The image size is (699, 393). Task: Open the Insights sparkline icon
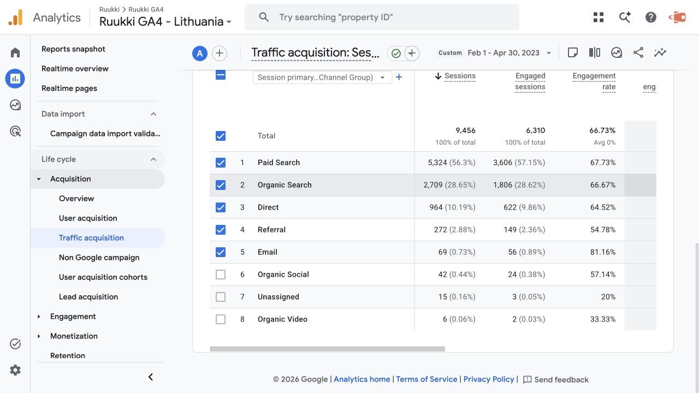pos(660,52)
